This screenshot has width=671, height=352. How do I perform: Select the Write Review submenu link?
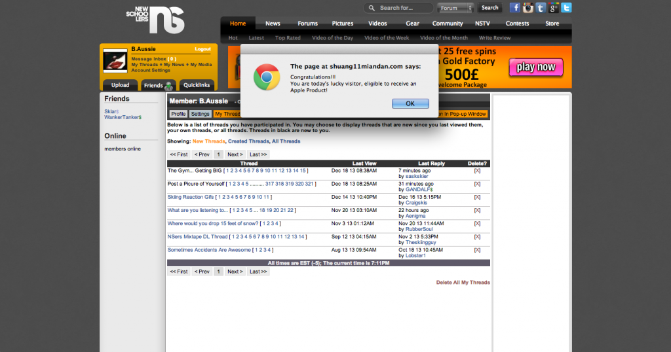point(495,37)
